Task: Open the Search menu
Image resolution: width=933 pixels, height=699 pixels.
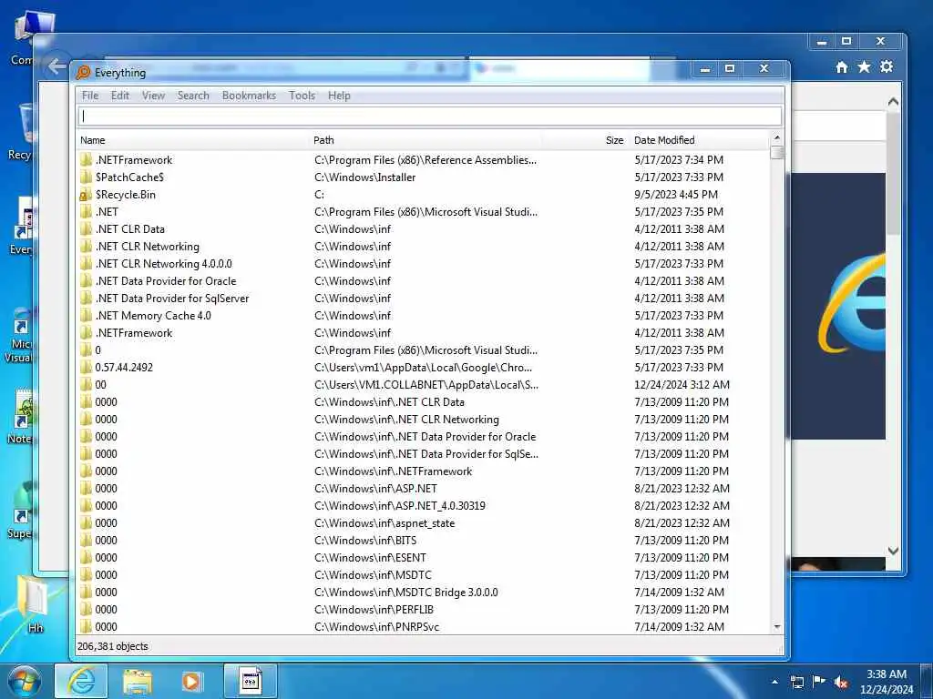Action: (193, 96)
